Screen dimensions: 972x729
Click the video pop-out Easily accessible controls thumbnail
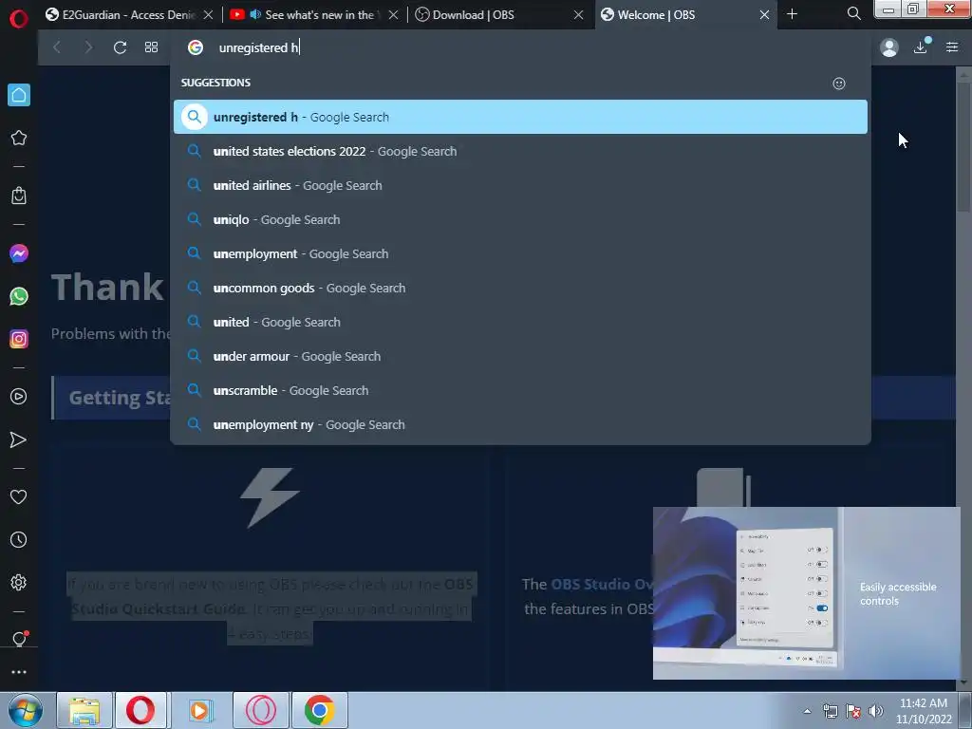pos(807,593)
